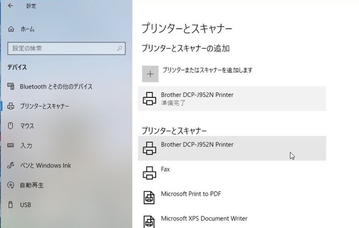Click the keyboard icon beside 入力
This screenshot has width=359, height=228.
point(11,146)
